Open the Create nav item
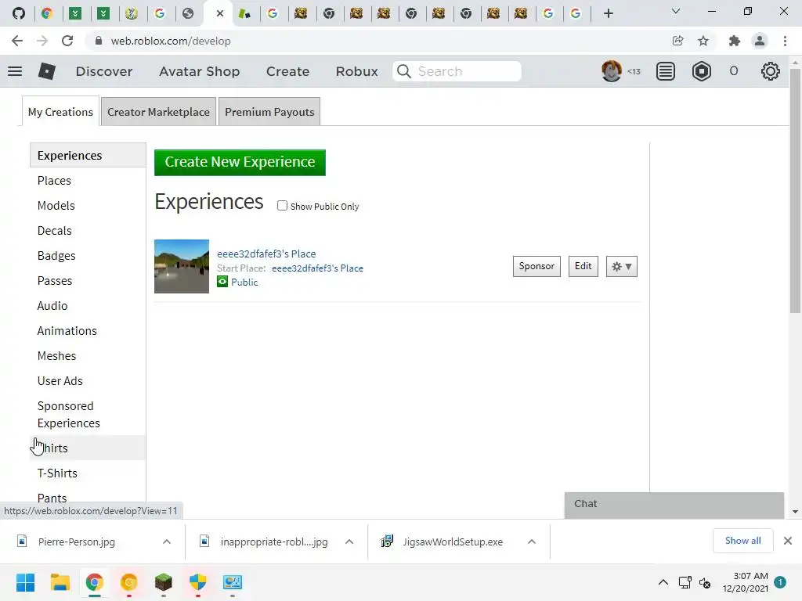Screen dimensions: 802x601 coord(288,71)
